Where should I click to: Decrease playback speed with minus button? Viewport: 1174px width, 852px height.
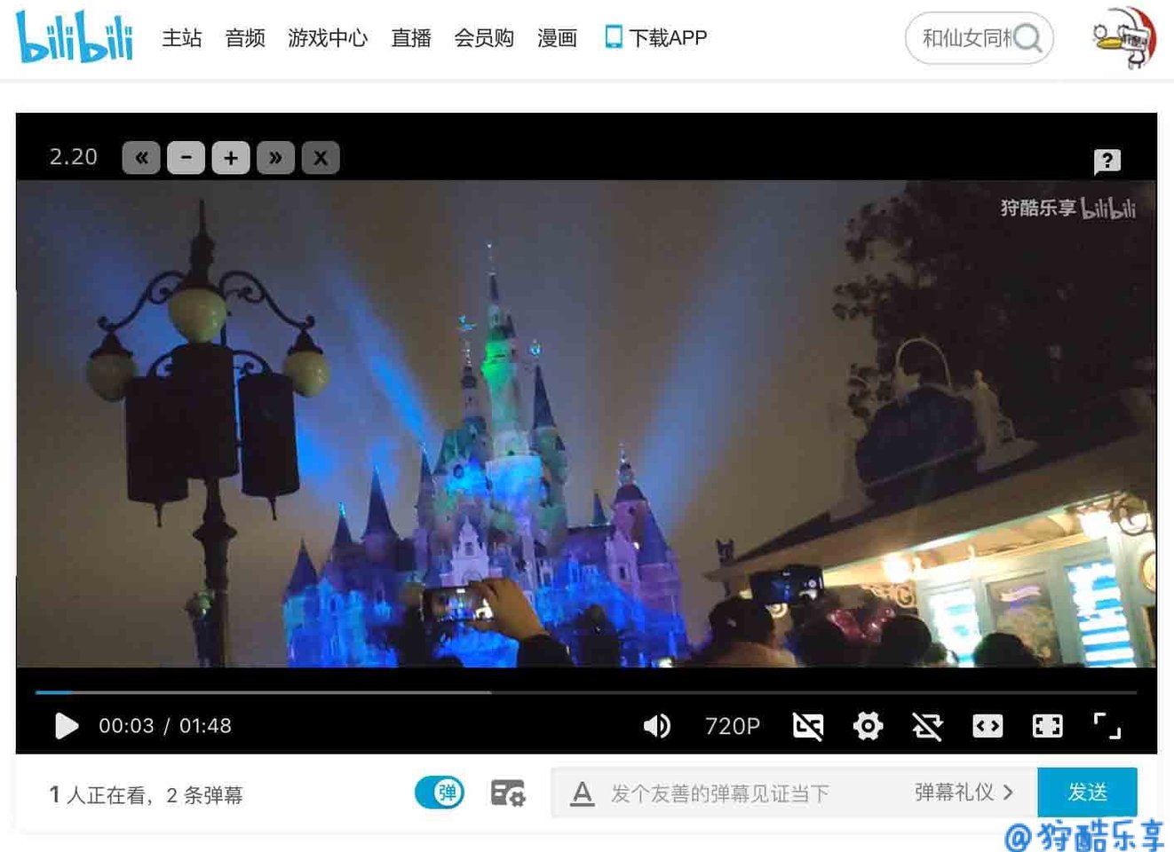pos(186,158)
